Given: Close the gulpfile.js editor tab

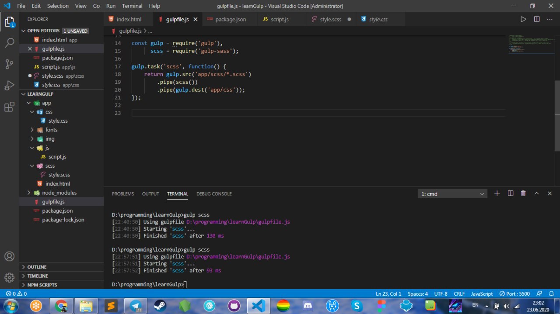Looking at the screenshot, I should click(195, 19).
